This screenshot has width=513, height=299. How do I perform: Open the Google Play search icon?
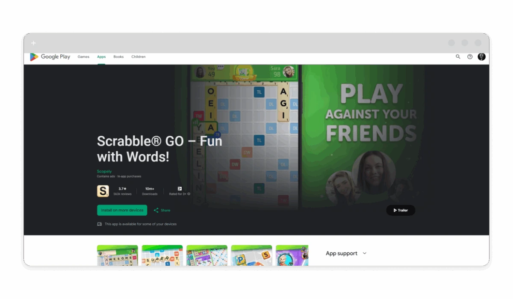pos(458,57)
